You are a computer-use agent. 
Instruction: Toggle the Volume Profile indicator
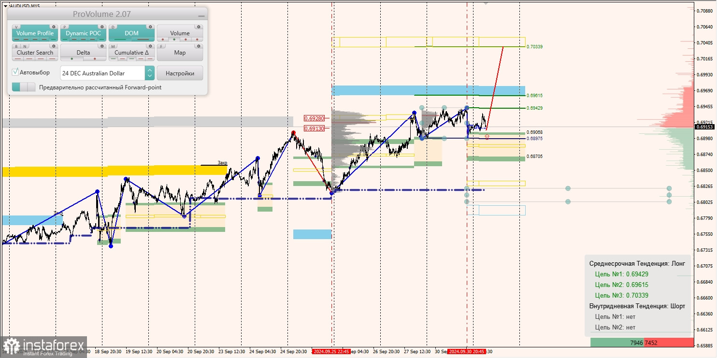pos(35,33)
